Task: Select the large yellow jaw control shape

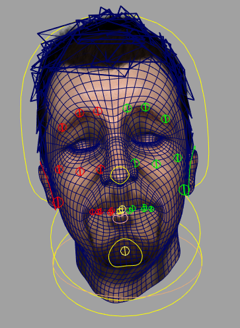Action: click(x=126, y=253)
